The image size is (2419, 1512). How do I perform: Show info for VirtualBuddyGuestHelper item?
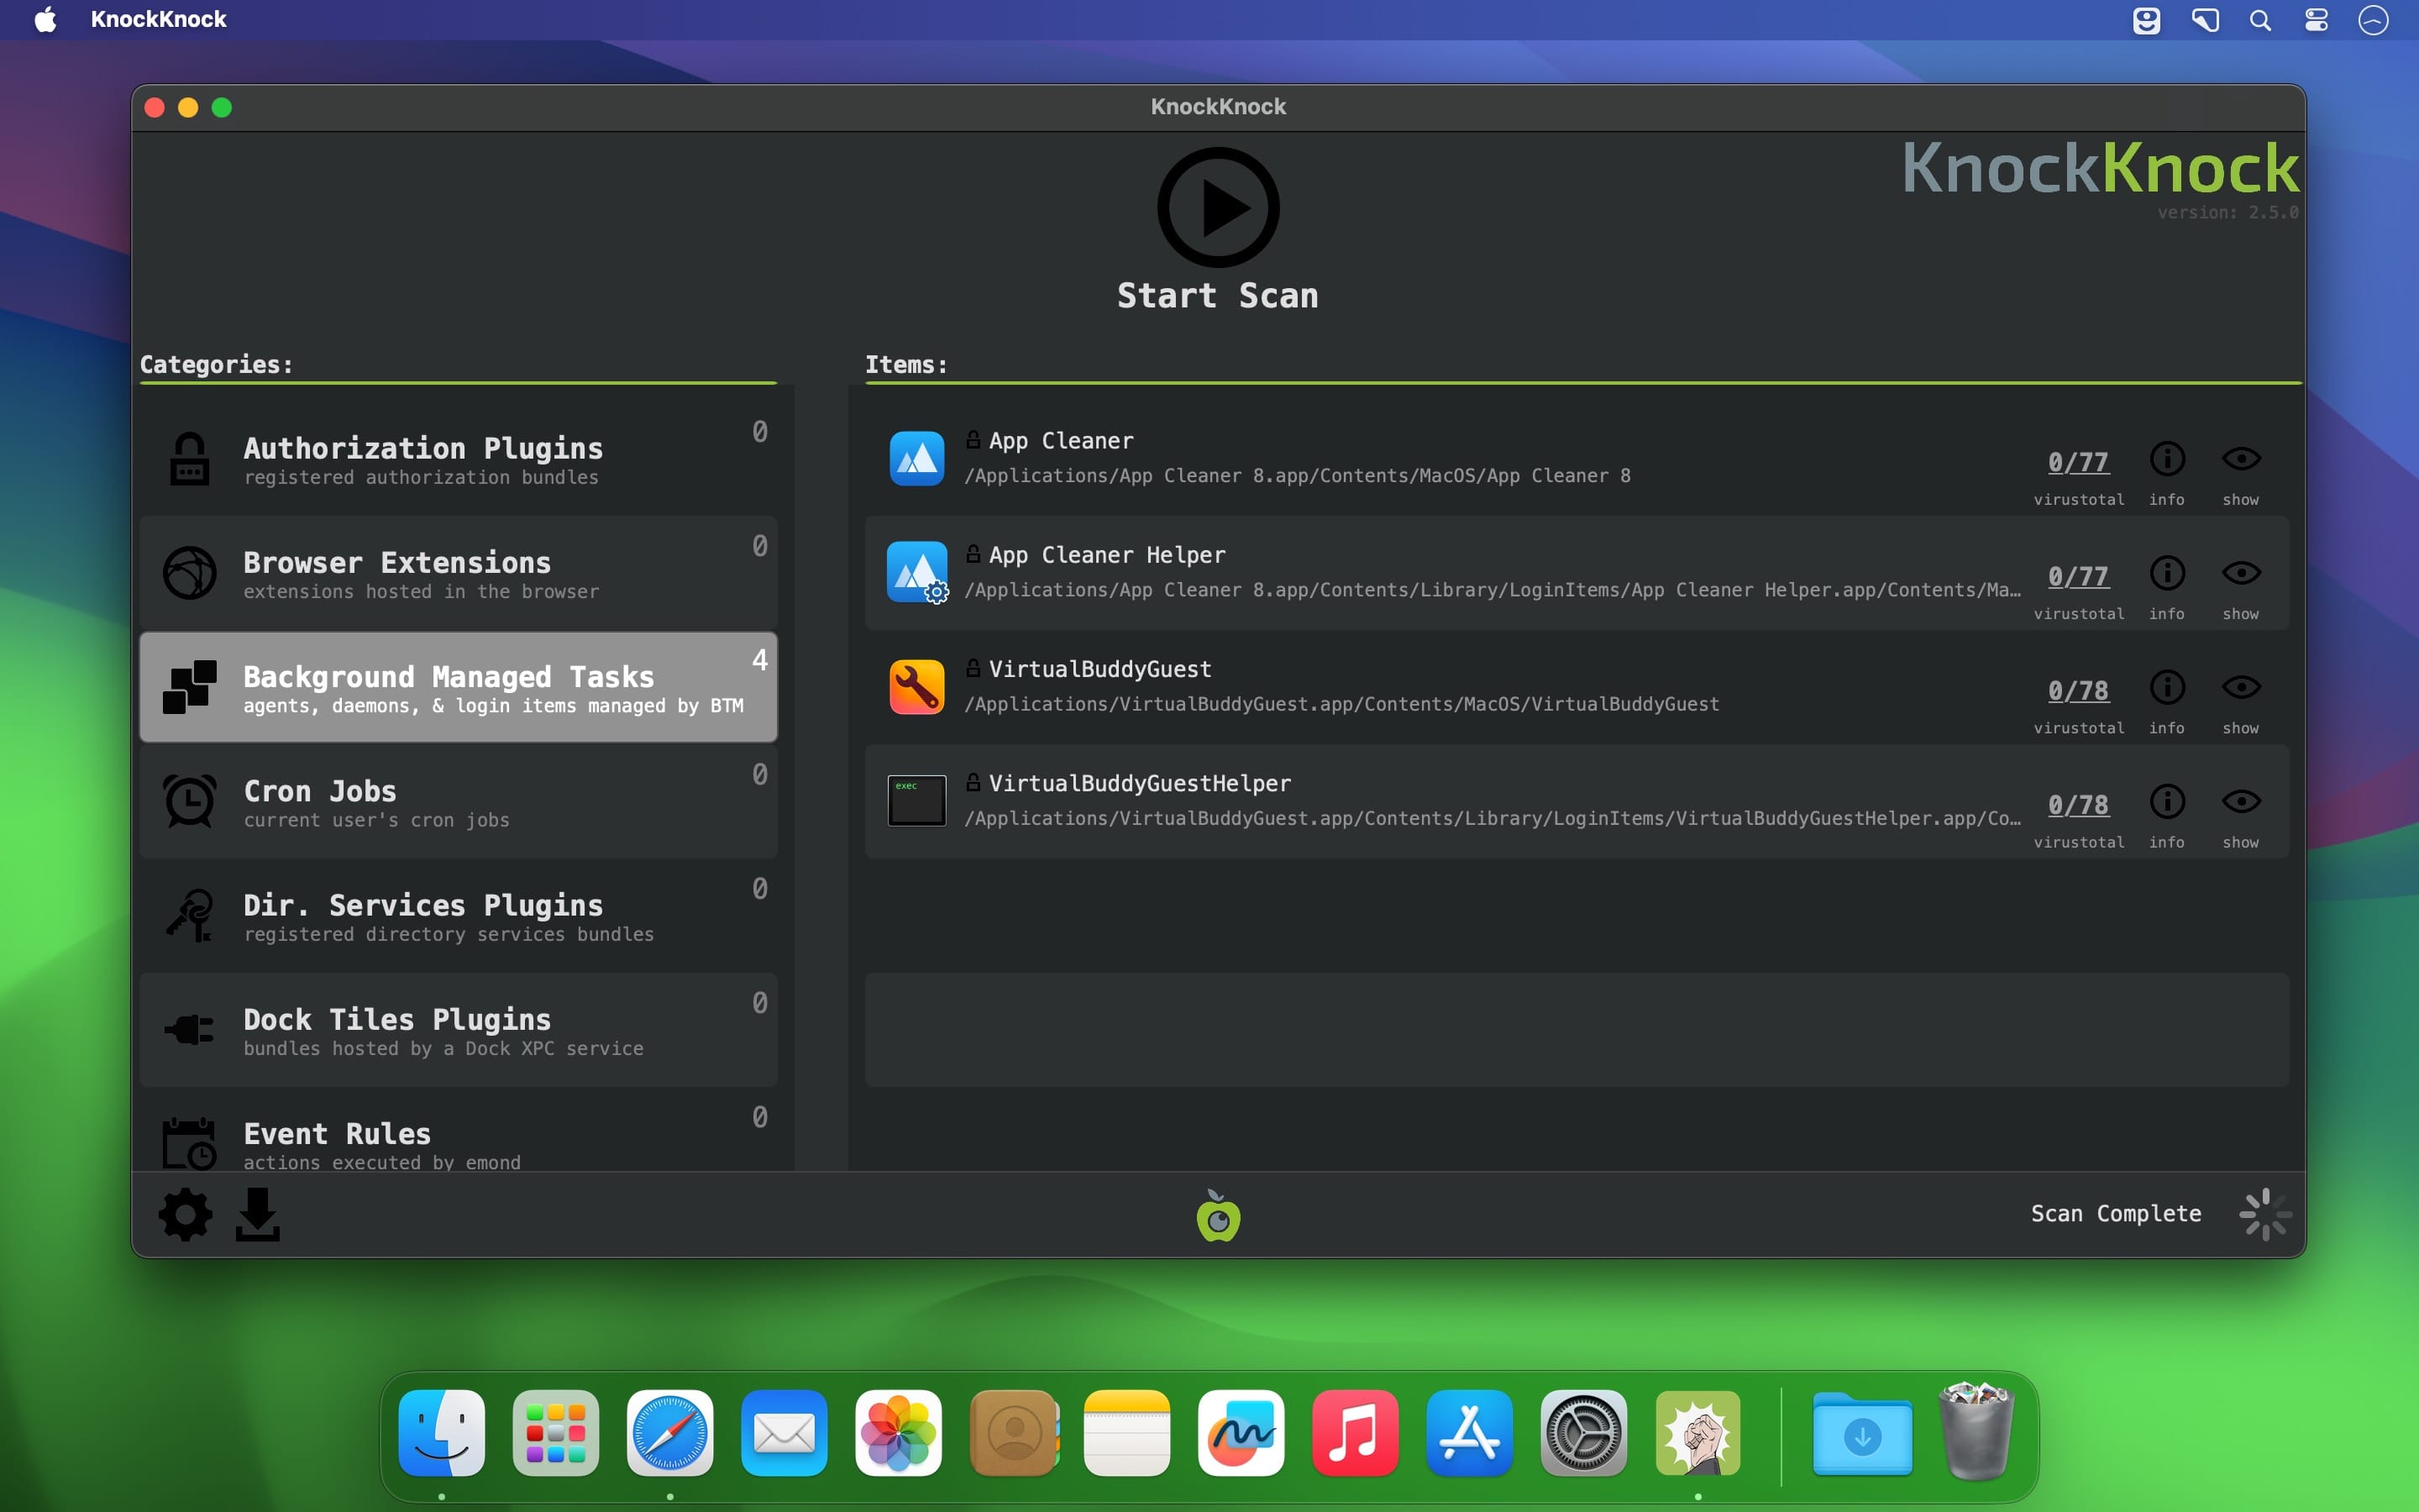(x=2167, y=801)
